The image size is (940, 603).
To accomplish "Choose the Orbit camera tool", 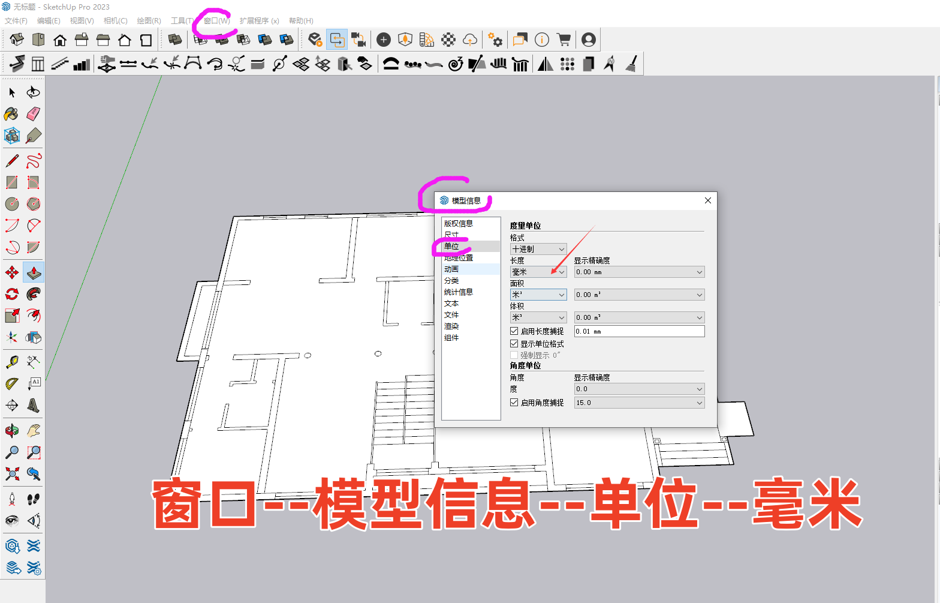I will 11,431.
